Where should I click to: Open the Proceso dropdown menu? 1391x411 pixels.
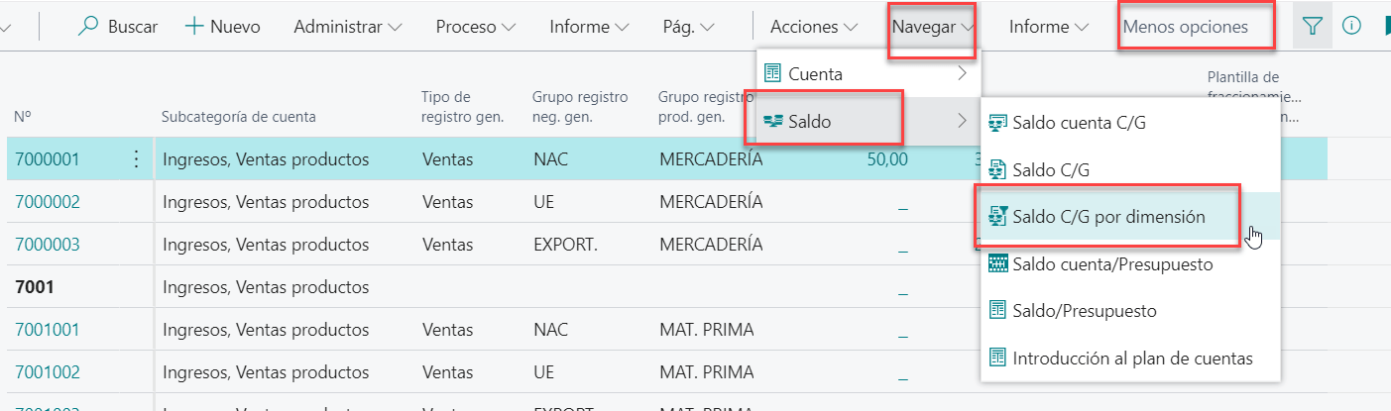pyautogui.click(x=475, y=27)
